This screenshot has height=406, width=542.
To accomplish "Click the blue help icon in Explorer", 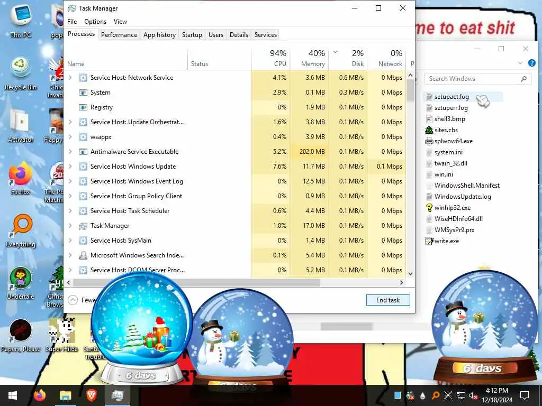I will pyautogui.click(x=531, y=63).
